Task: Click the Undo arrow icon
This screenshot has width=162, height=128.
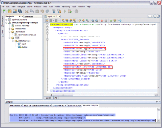Action: pos(42,11)
